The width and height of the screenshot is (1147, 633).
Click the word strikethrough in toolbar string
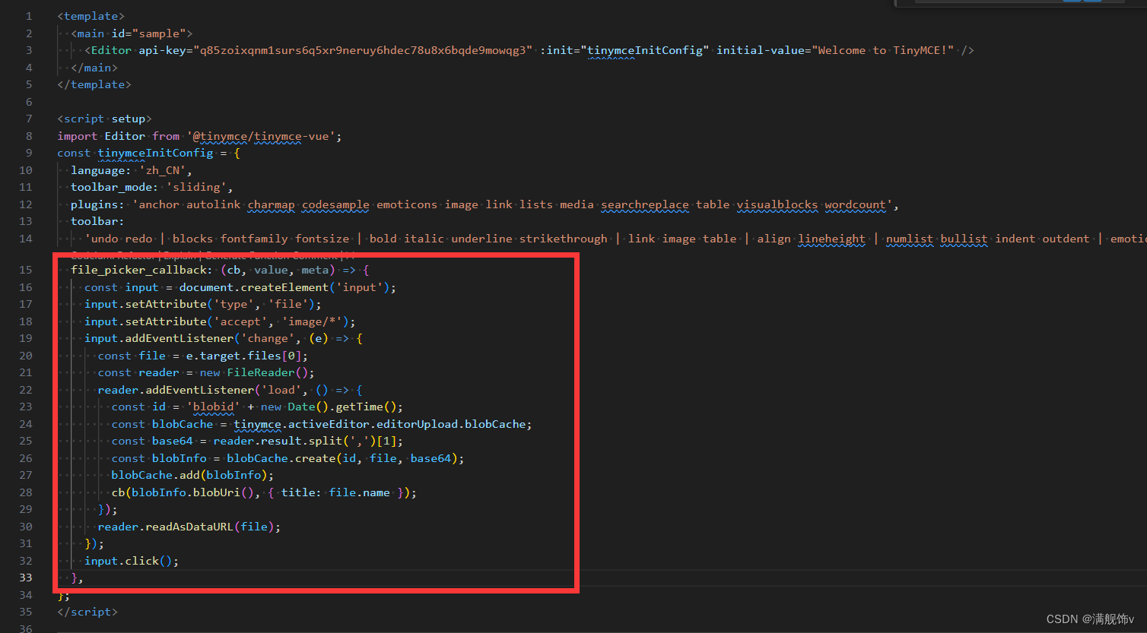[x=564, y=239]
